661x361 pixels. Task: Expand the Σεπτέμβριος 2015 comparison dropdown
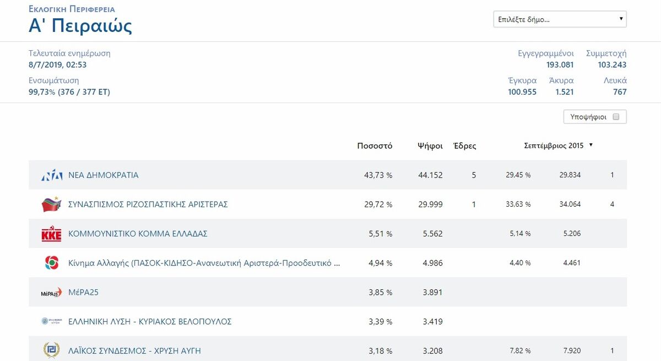pyautogui.click(x=558, y=146)
